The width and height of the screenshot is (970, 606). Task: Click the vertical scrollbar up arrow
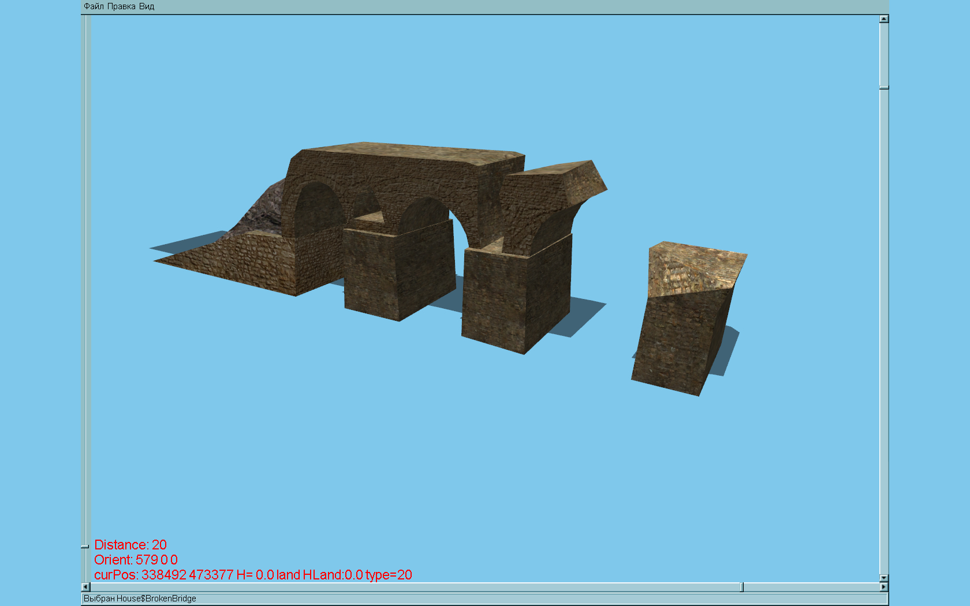[884, 19]
